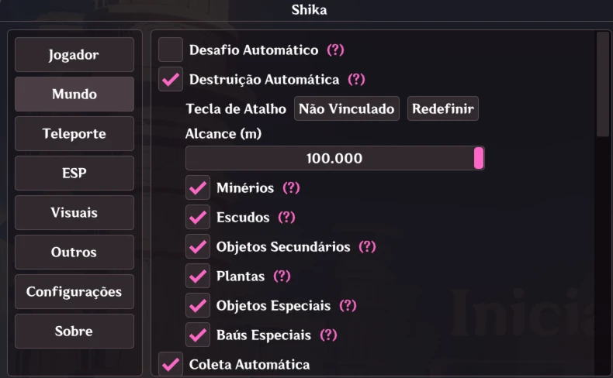Screen dimensions: 613x378
Task: Click the help icon next to Desafio Automático
Action: [x=335, y=50]
